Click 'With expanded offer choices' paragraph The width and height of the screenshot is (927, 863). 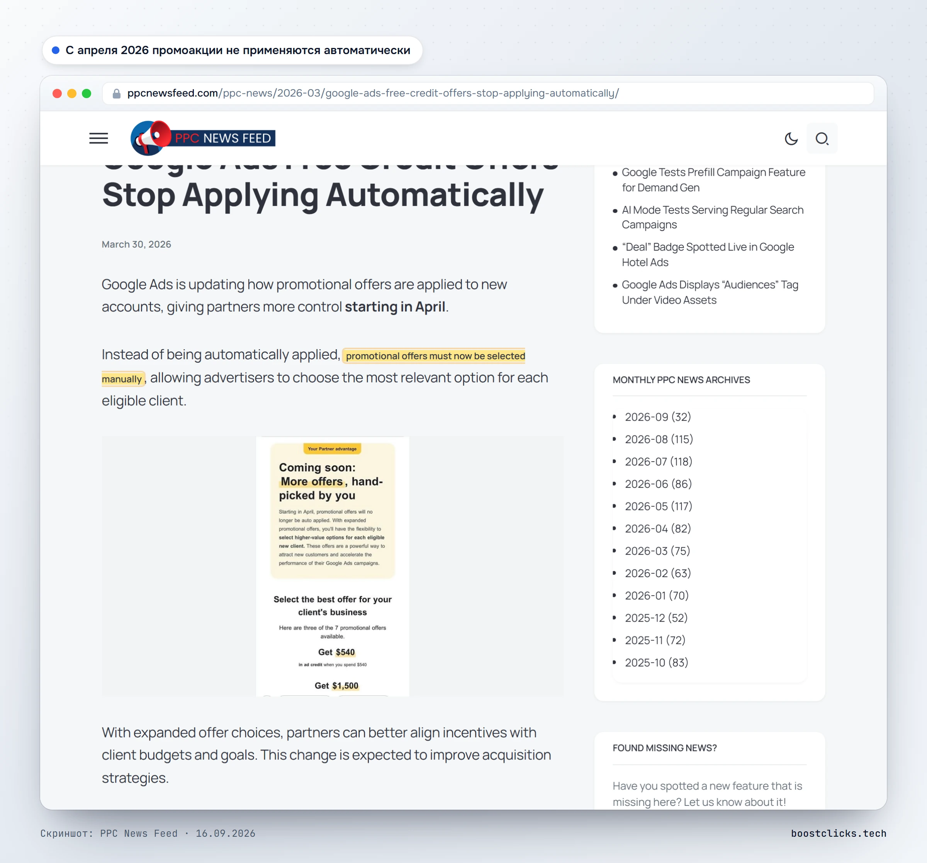[x=326, y=755]
